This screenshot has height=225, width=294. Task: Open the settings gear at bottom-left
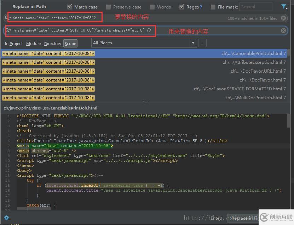(7, 218)
